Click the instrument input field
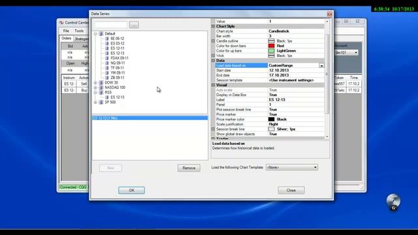Screen dimensions: 418x235 coord(111,25)
